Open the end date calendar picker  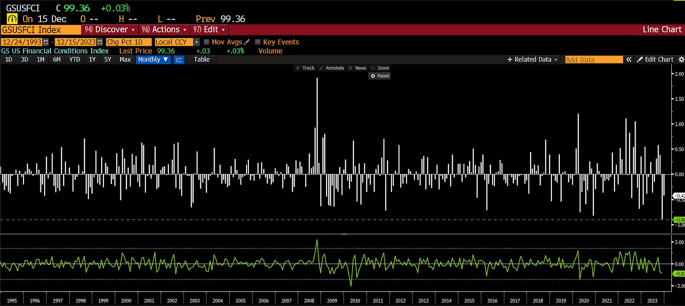[100, 42]
